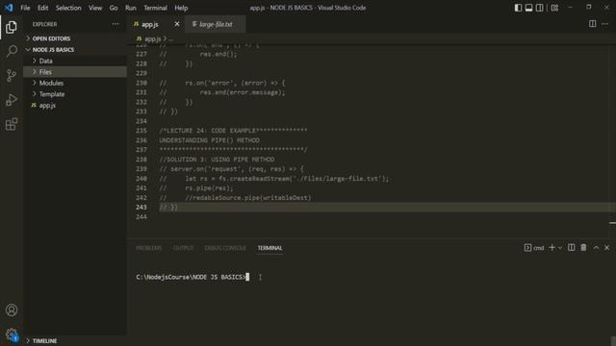Expand the Files folder
Image resolution: width=616 pixels, height=346 pixels.
(75, 72)
